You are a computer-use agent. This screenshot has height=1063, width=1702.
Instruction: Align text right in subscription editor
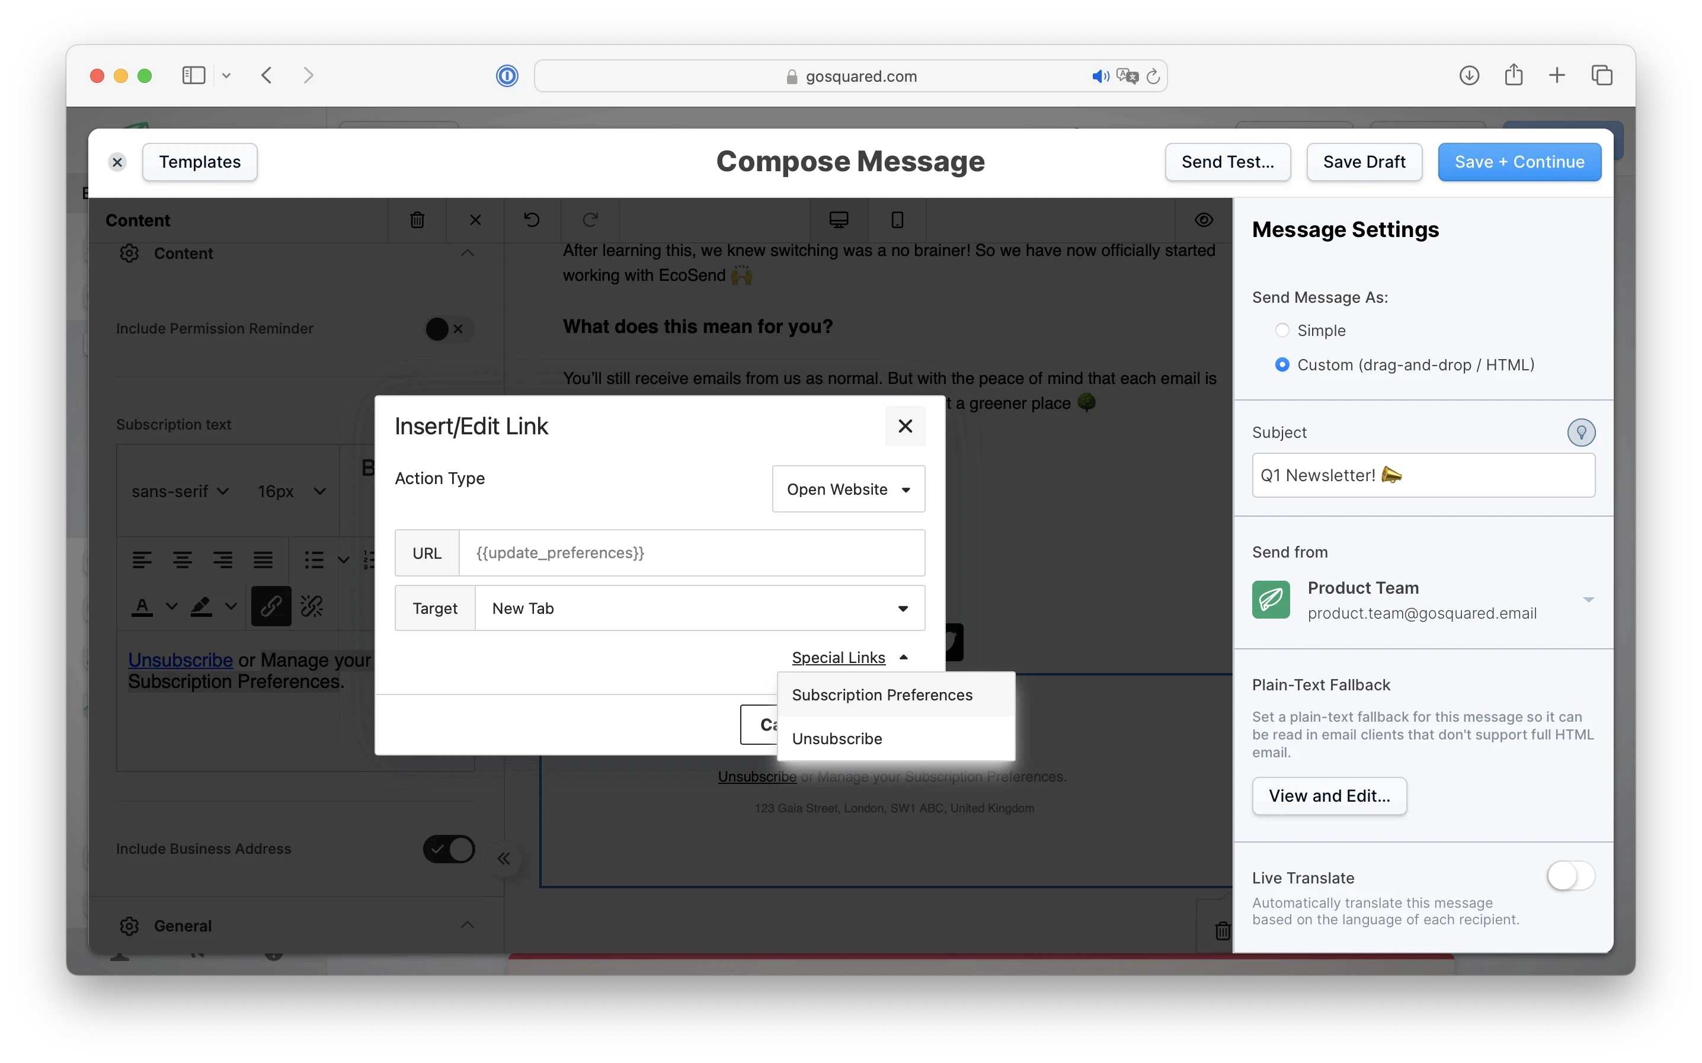(x=223, y=559)
